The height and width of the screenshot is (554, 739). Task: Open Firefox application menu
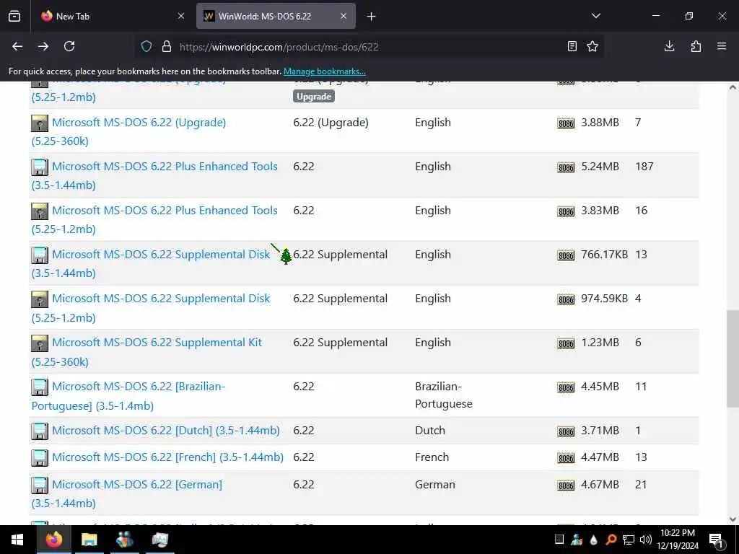[x=722, y=46]
